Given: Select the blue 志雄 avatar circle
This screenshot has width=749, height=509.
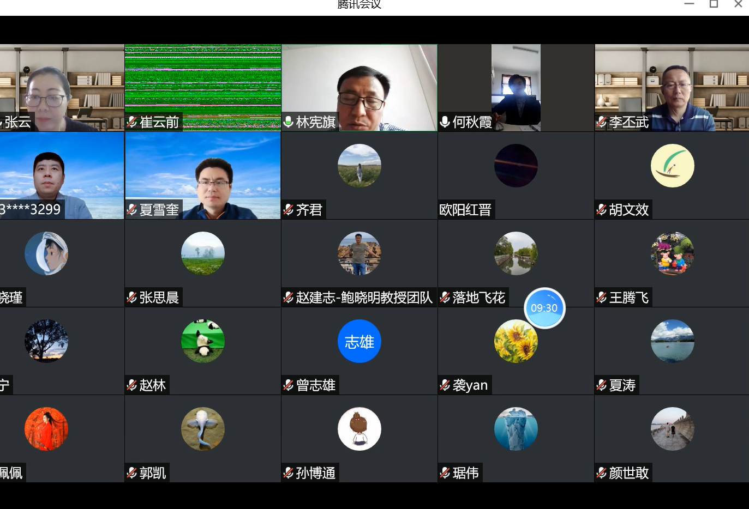Looking at the screenshot, I should [359, 342].
